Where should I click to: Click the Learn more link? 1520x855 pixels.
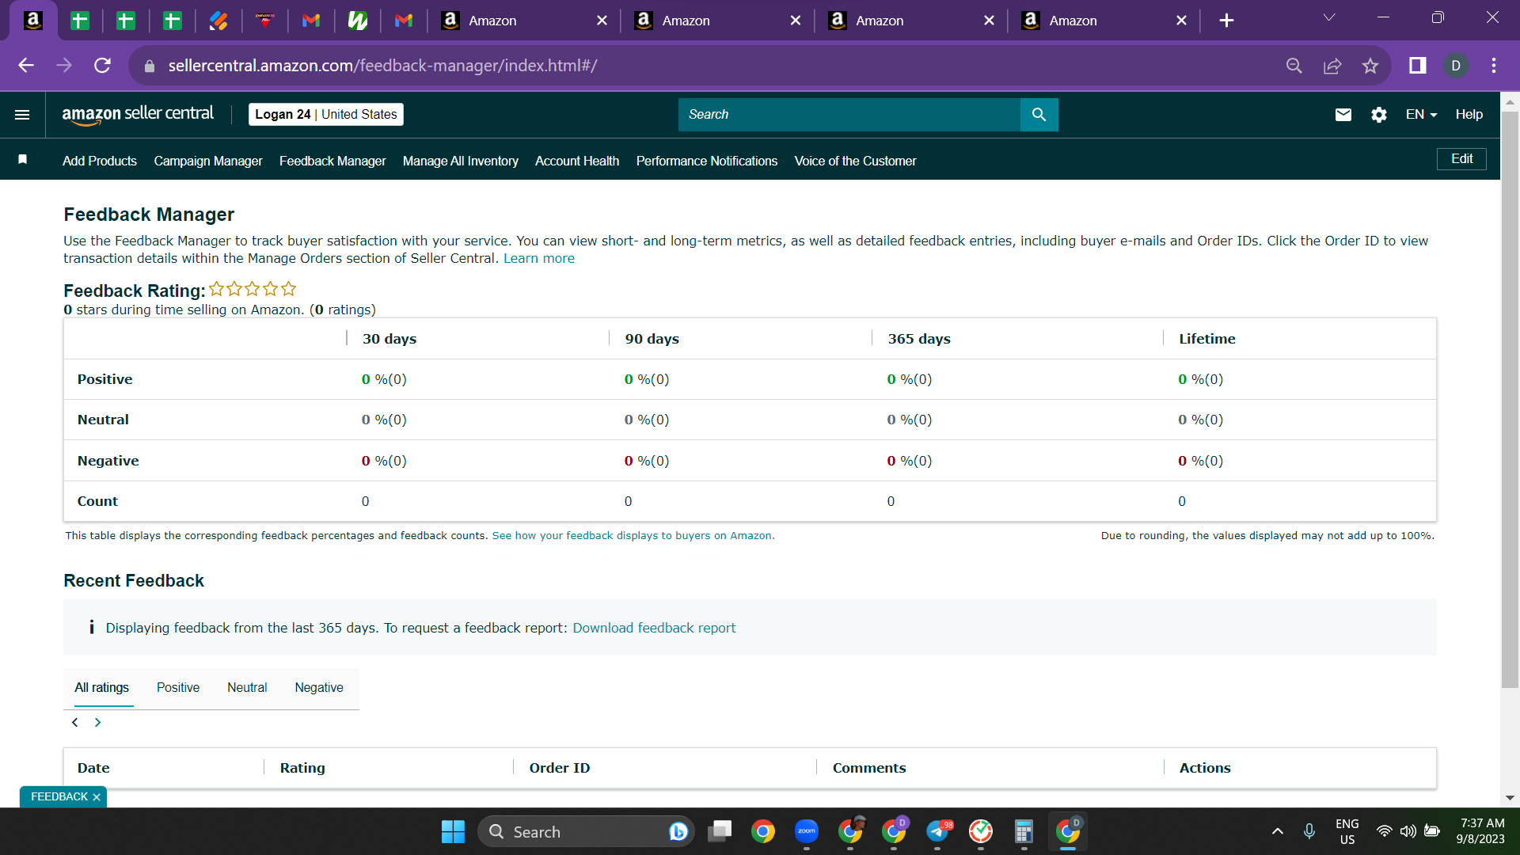[x=539, y=259]
